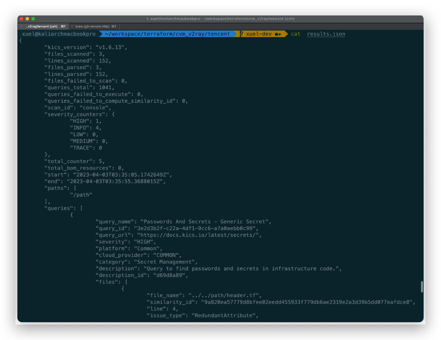Viewport: 441px width, 340px height.
Task: Click the blue workspace path prompt segment
Action: [167, 34]
